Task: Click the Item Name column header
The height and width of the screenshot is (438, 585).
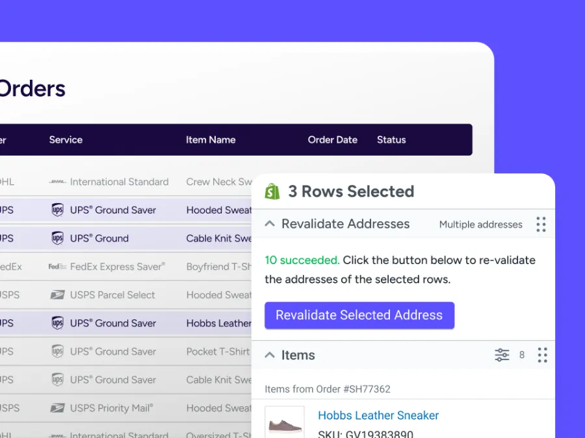Action: (x=211, y=140)
